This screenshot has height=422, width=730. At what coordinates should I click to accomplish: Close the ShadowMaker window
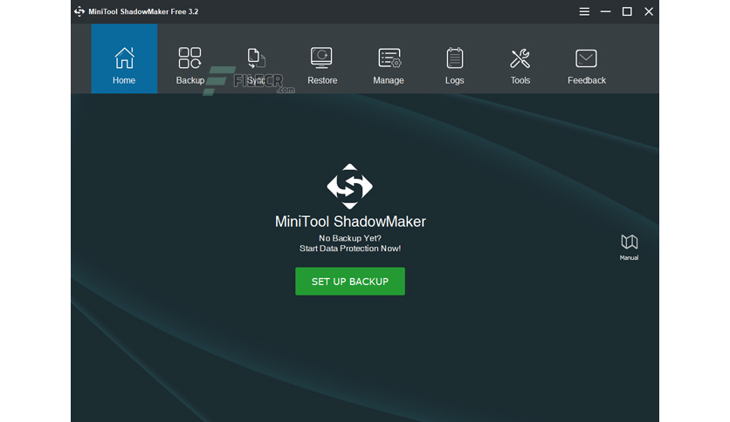pyautogui.click(x=649, y=11)
